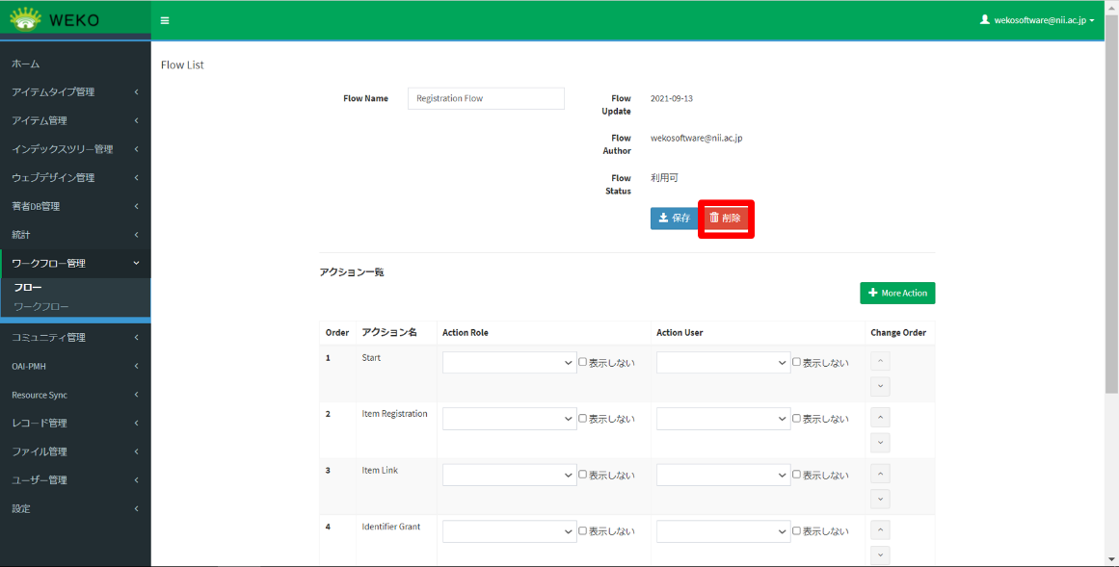
Task: Open Action User dropdown for Item Link
Action: coord(723,475)
